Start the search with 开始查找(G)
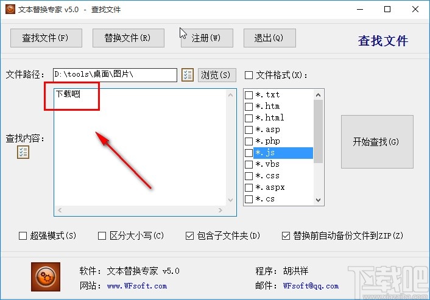 pyautogui.click(x=377, y=142)
